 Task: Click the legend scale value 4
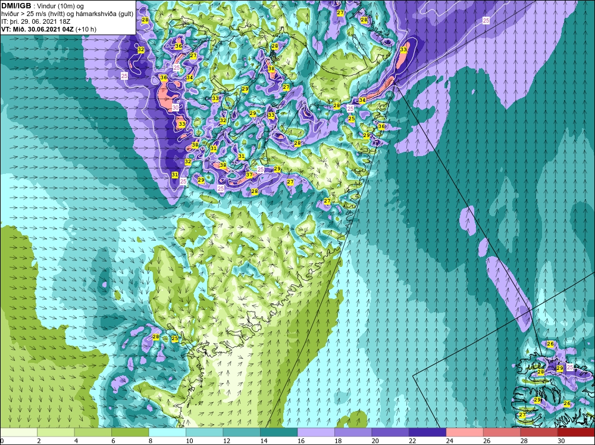[76, 441]
